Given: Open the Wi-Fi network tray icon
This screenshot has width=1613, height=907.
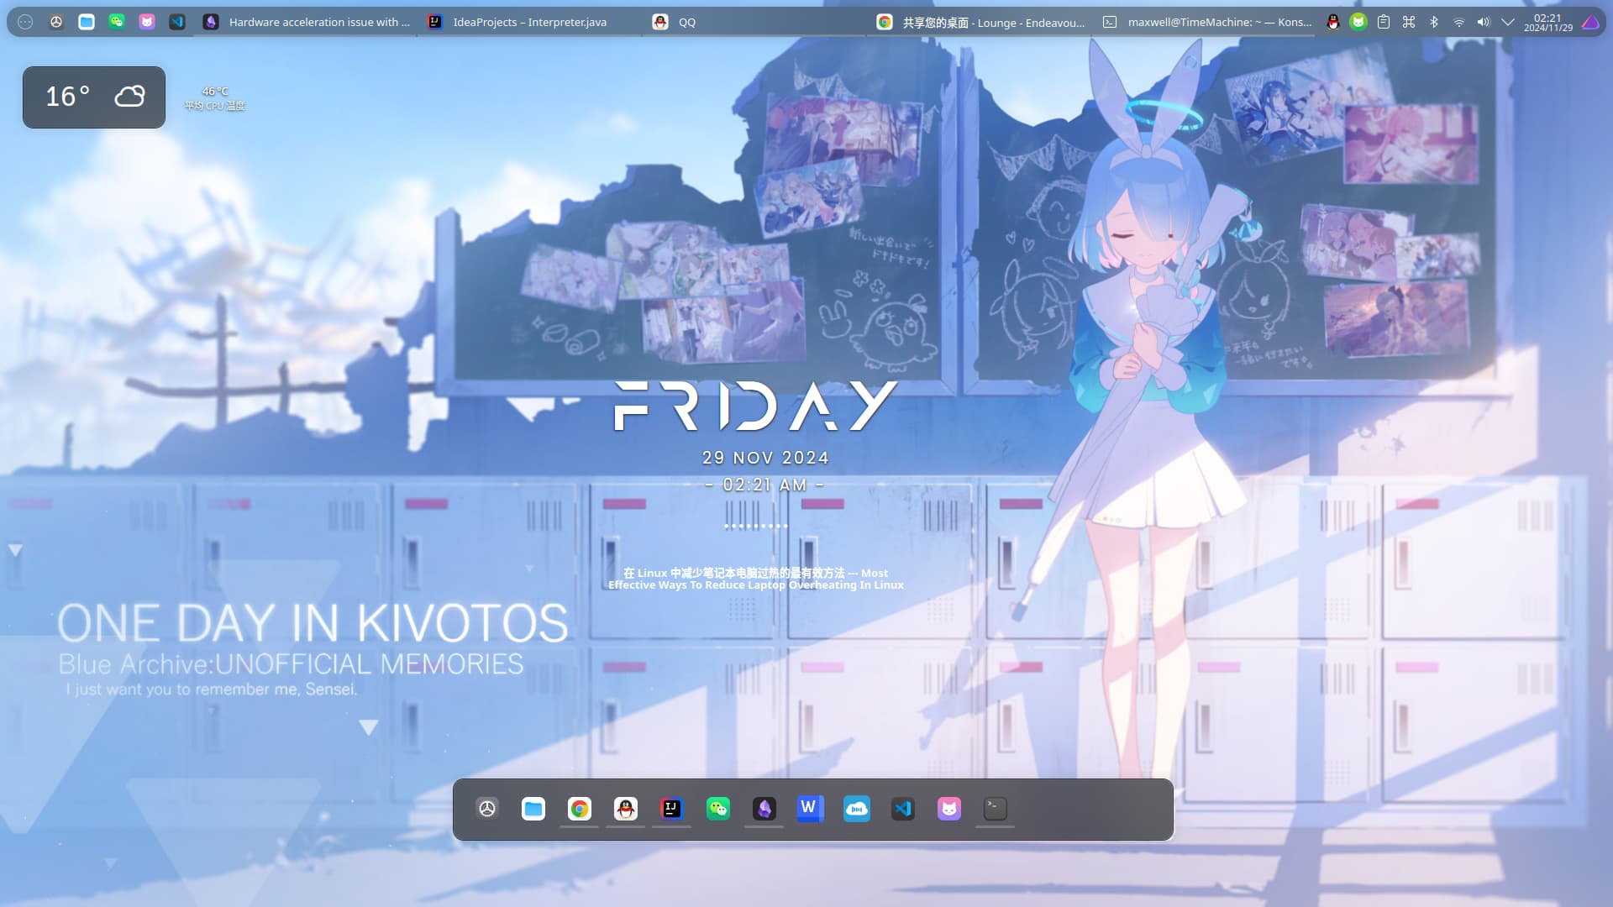Looking at the screenshot, I should pyautogui.click(x=1459, y=23).
